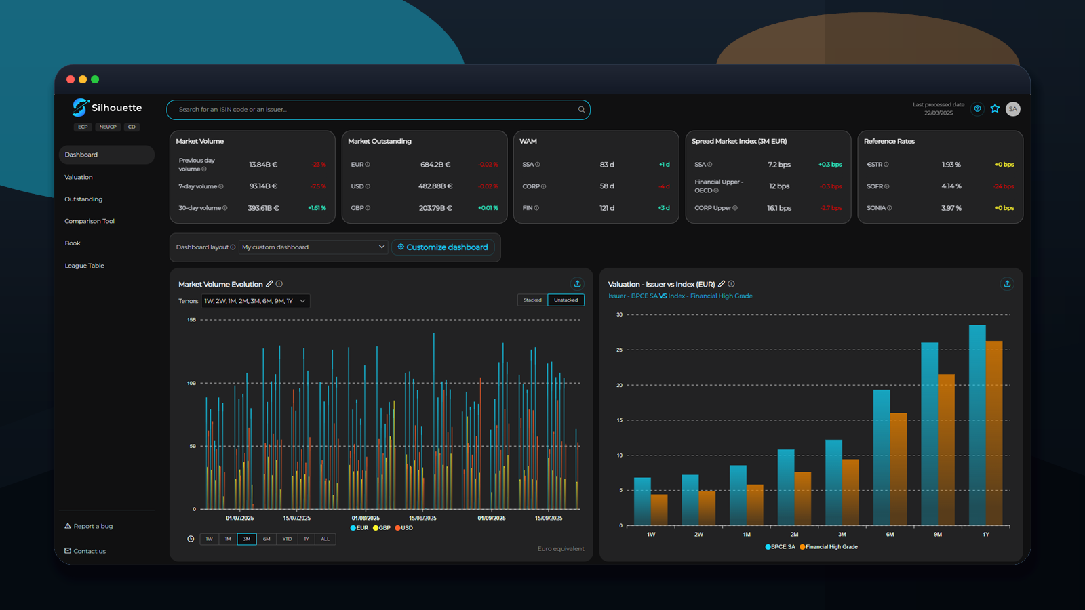Open info icon beside Valuation Issuer vs Index
Viewport: 1085px width, 610px height.
tap(732, 284)
